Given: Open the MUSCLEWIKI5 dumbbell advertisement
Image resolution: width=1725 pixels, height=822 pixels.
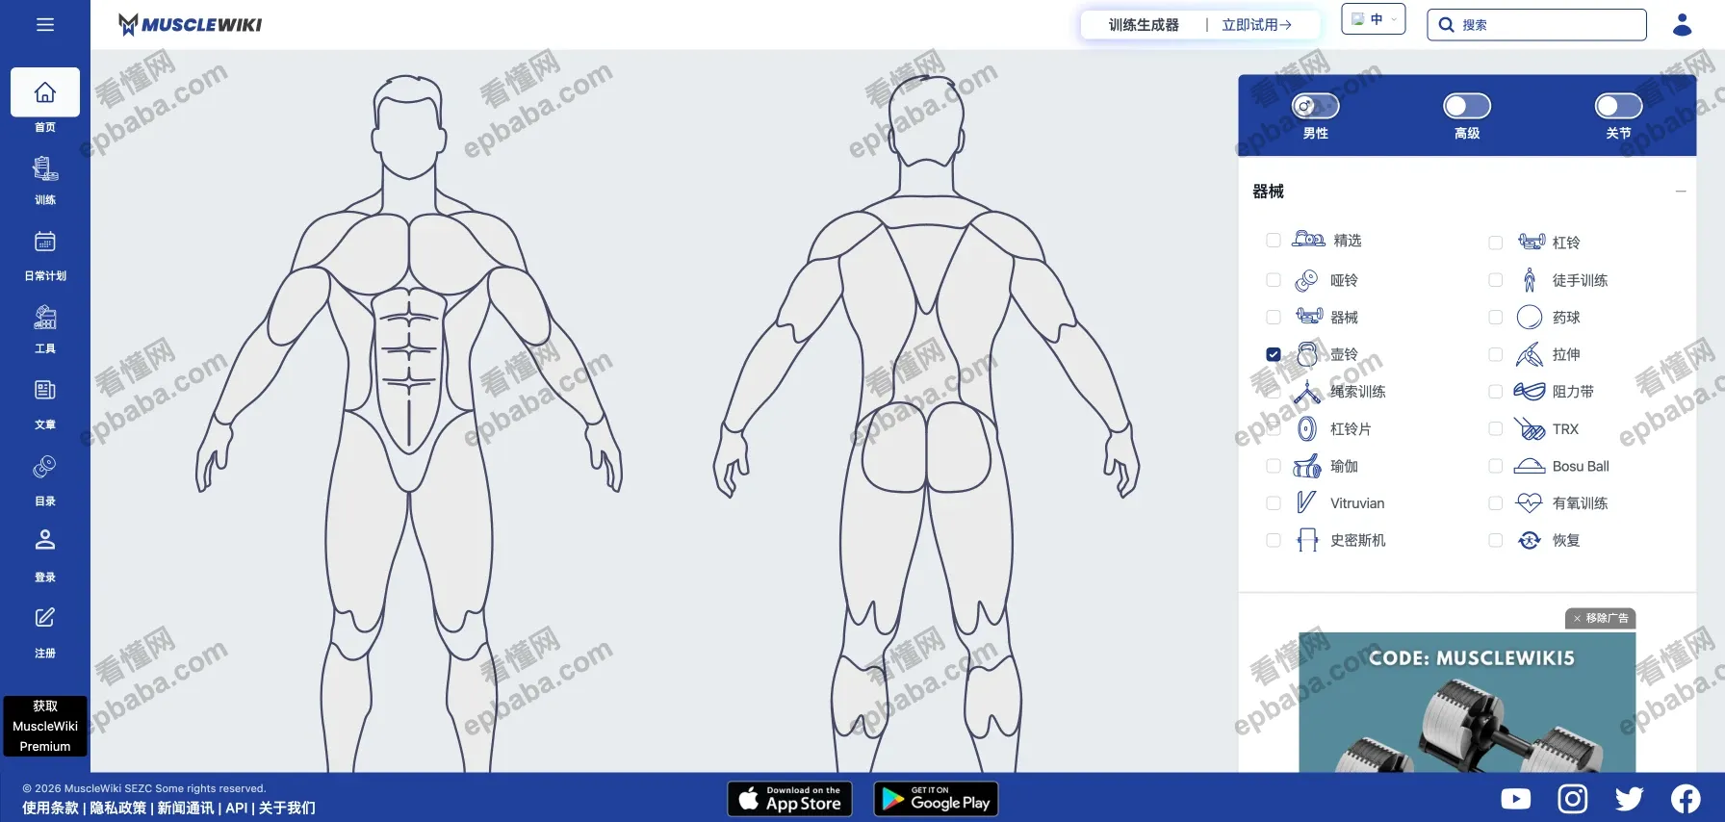Looking at the screenshot, I should [1467, 702].
